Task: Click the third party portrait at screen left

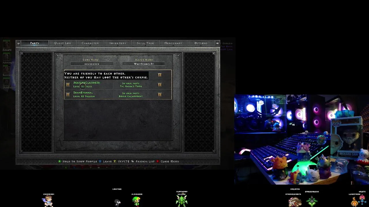Action: point(6,69)
